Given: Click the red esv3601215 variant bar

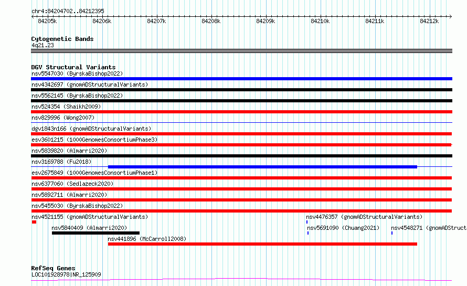Looking at the screenshot, I should [x=241, y=145].
